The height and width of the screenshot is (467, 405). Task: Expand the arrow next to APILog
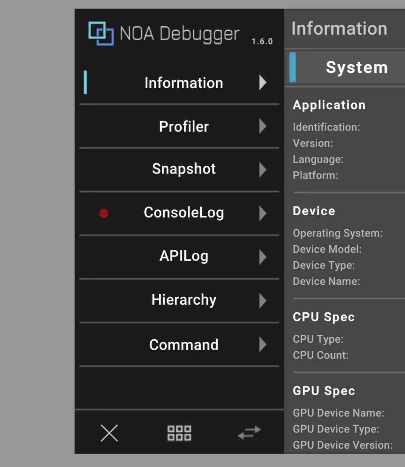(263, 257)
